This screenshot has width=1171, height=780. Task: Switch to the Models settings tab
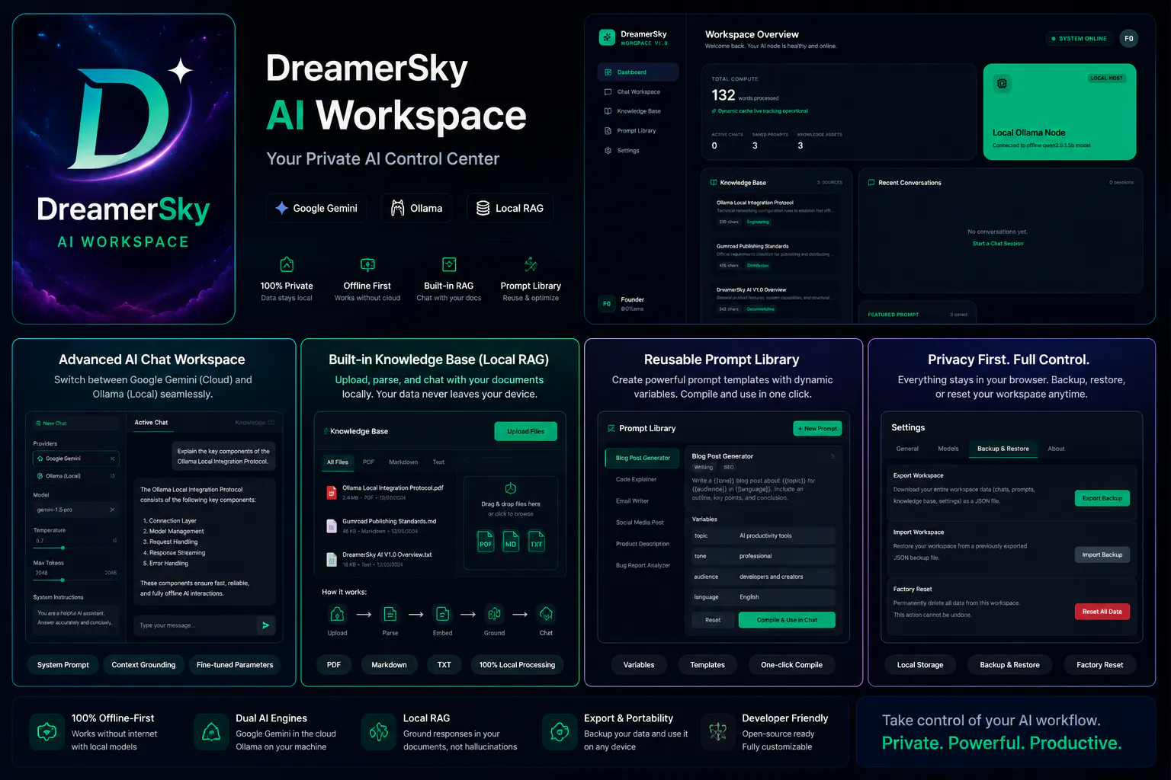tap(948, 449)
